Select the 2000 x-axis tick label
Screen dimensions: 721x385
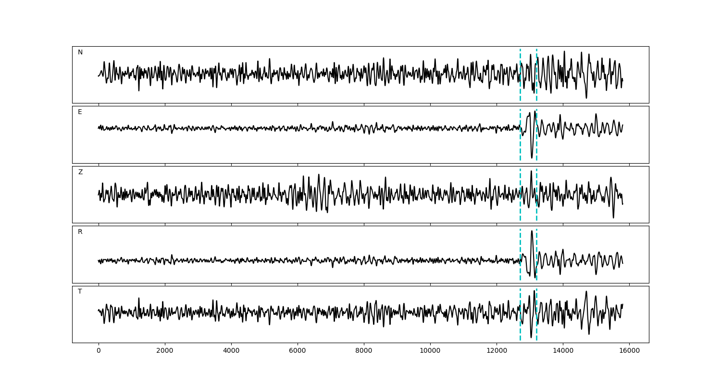(x=165, y=351)
